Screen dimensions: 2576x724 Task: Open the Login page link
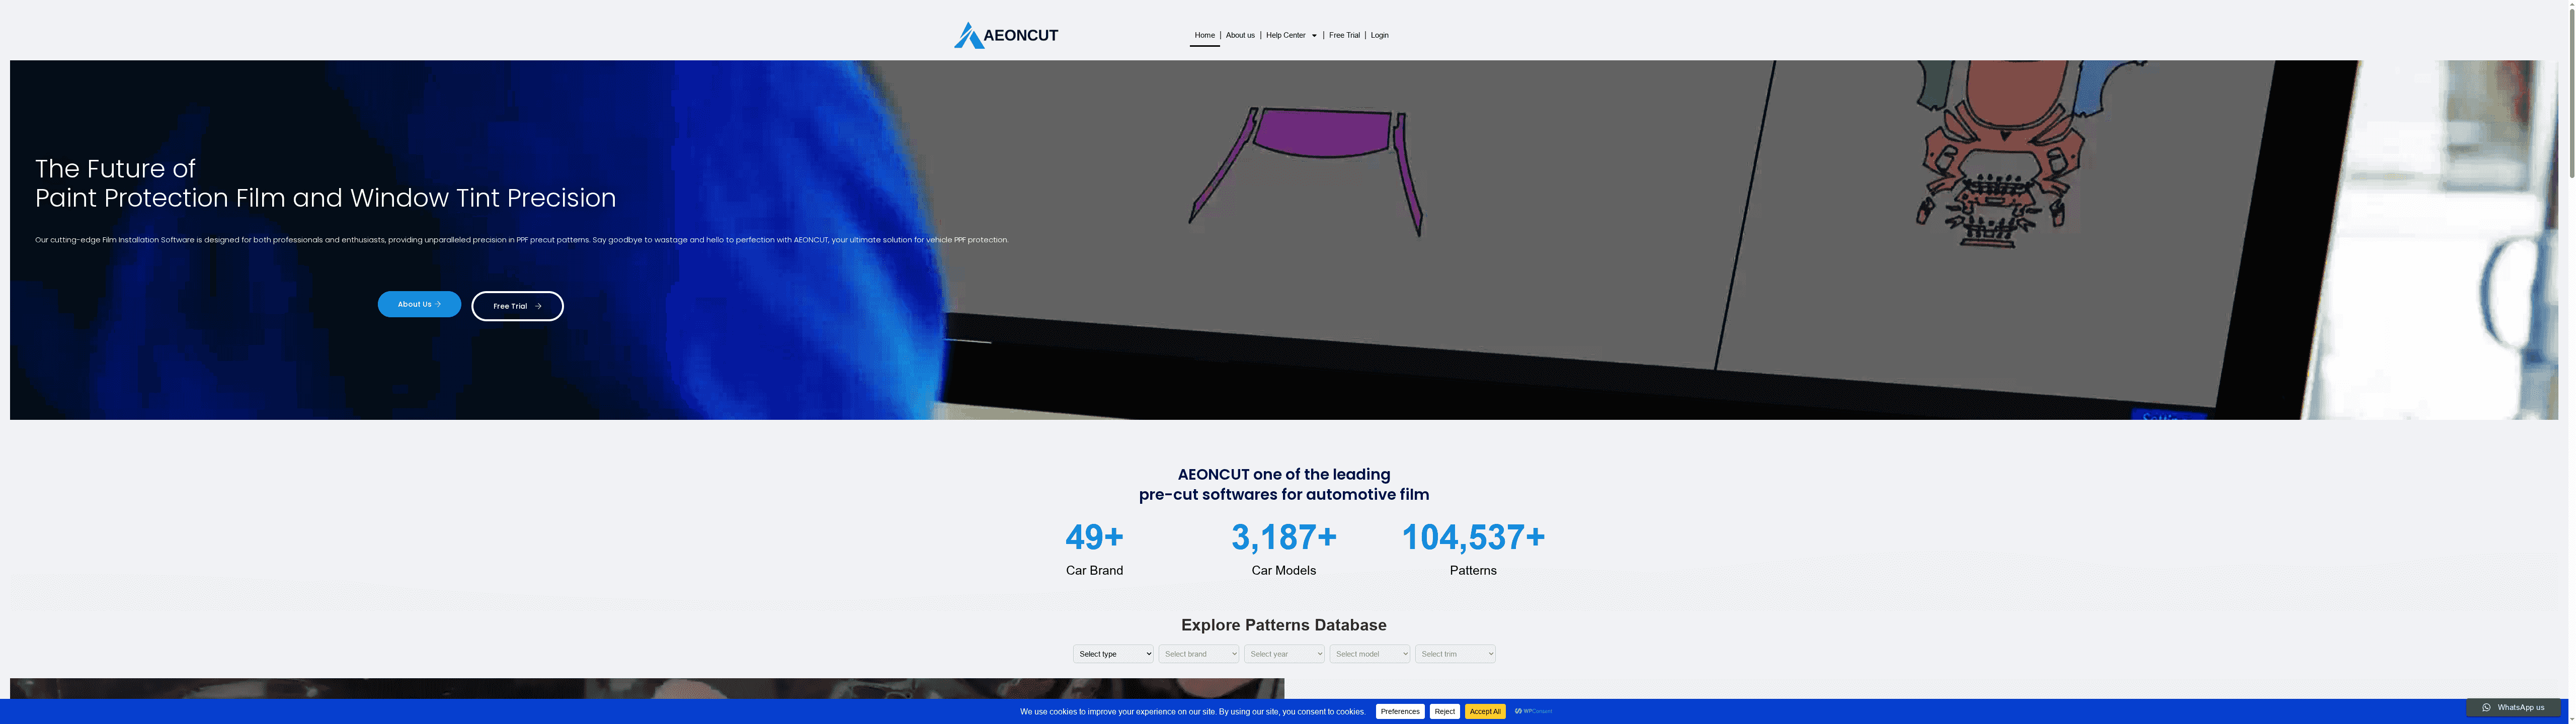[1379, 35]
